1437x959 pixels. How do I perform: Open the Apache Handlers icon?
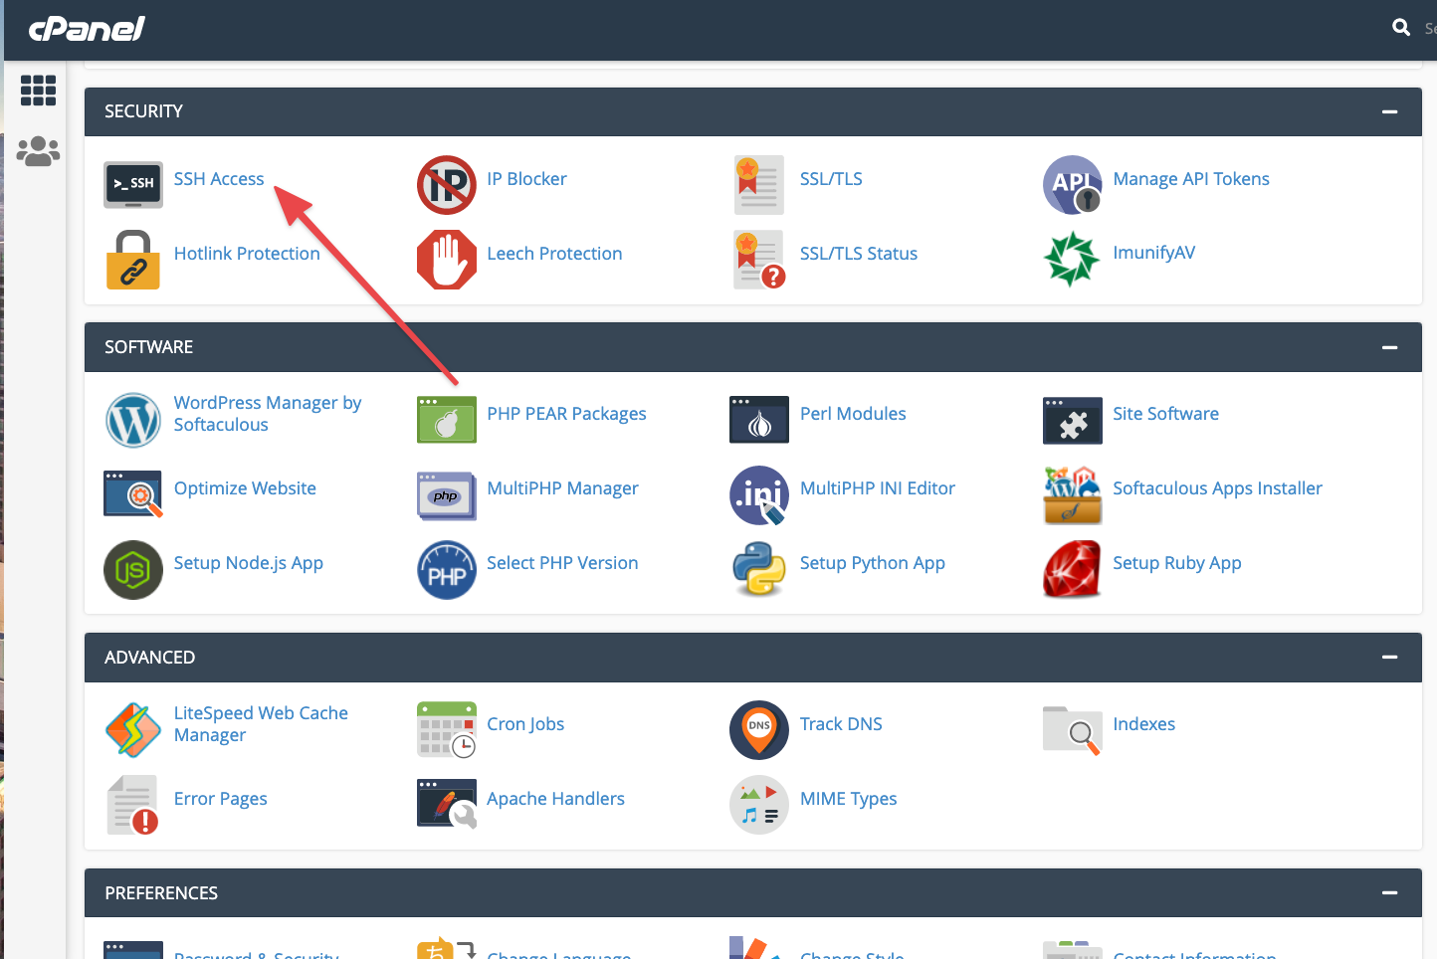447,804
